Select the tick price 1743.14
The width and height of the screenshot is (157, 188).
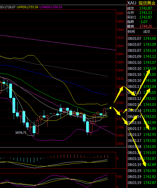point(150,51)
